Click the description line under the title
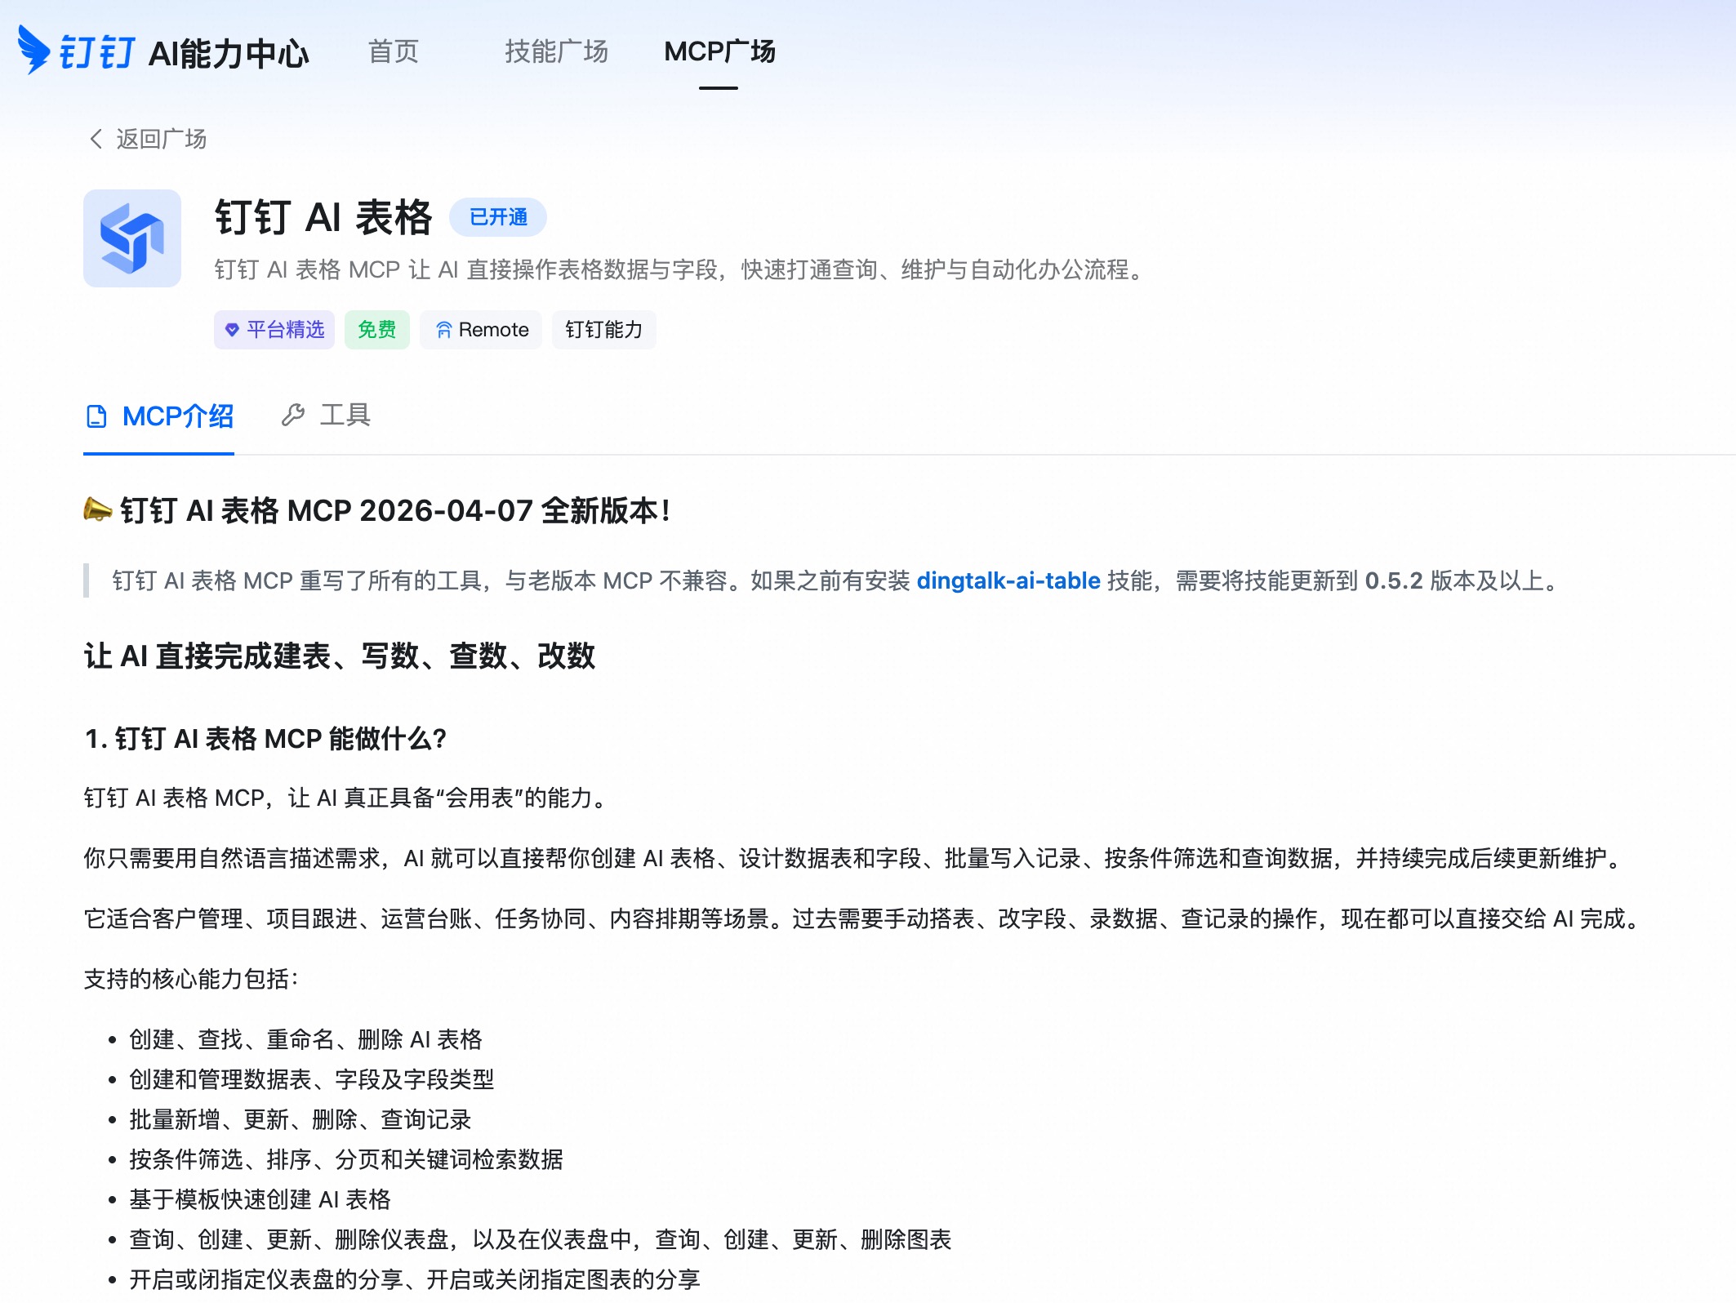1736x1303 pixels. tap(681, 269)
